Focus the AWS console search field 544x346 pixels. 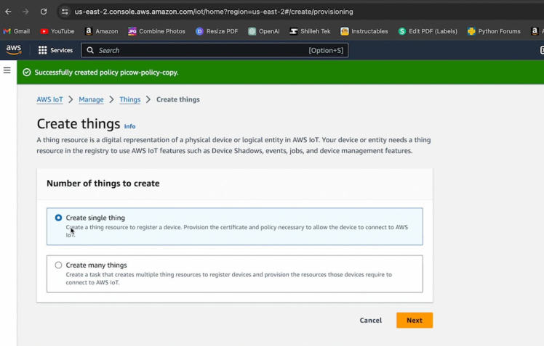215,50
